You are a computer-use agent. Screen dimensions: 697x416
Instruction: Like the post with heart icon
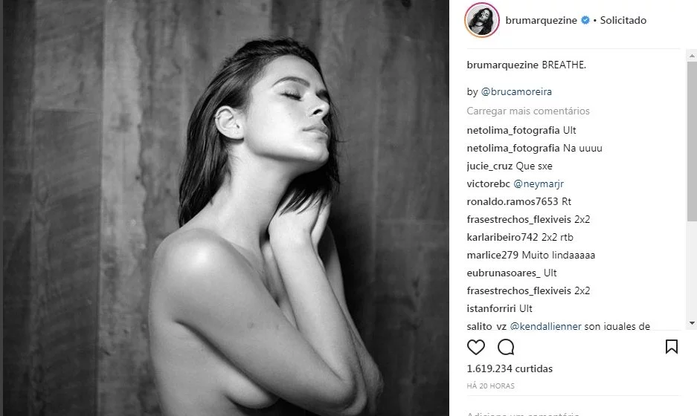tap(475, 347)
